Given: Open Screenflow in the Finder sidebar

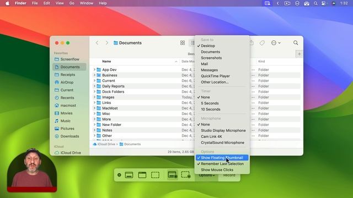Looking at the screenshot, I should click(69, 59).
